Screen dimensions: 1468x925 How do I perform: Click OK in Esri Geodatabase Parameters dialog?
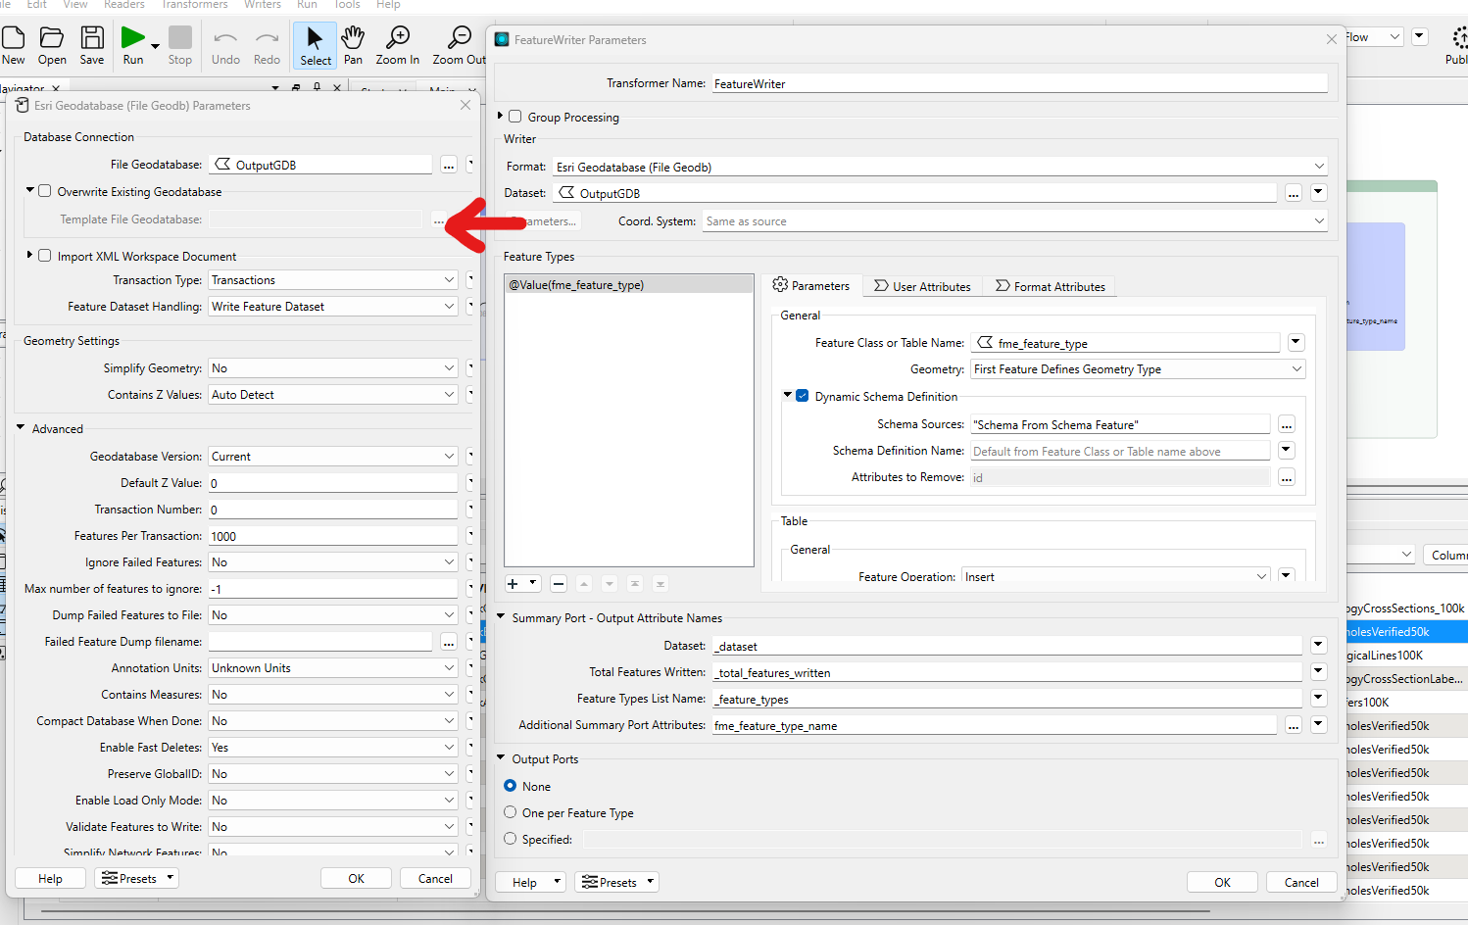coord(356,878)
